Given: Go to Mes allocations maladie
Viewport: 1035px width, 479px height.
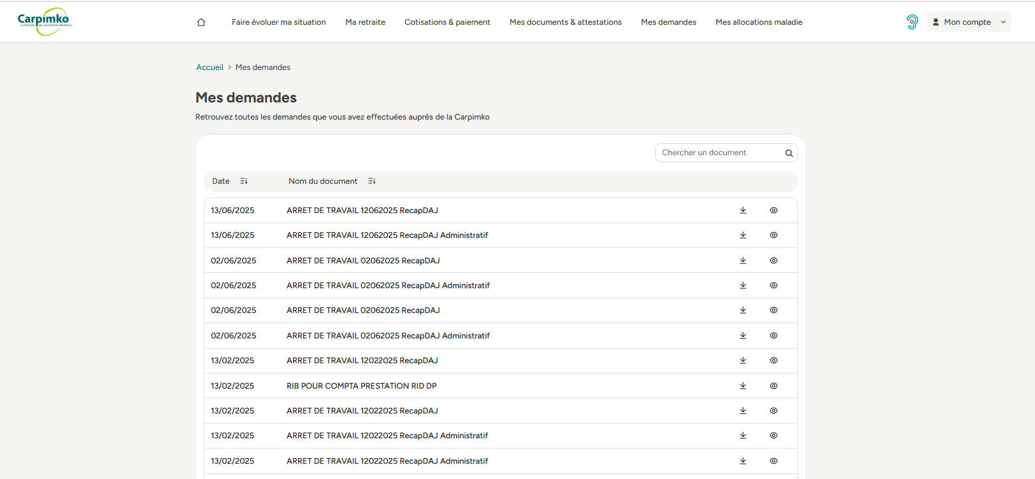Looking at the screenshot, I should (x=759, y=22).
